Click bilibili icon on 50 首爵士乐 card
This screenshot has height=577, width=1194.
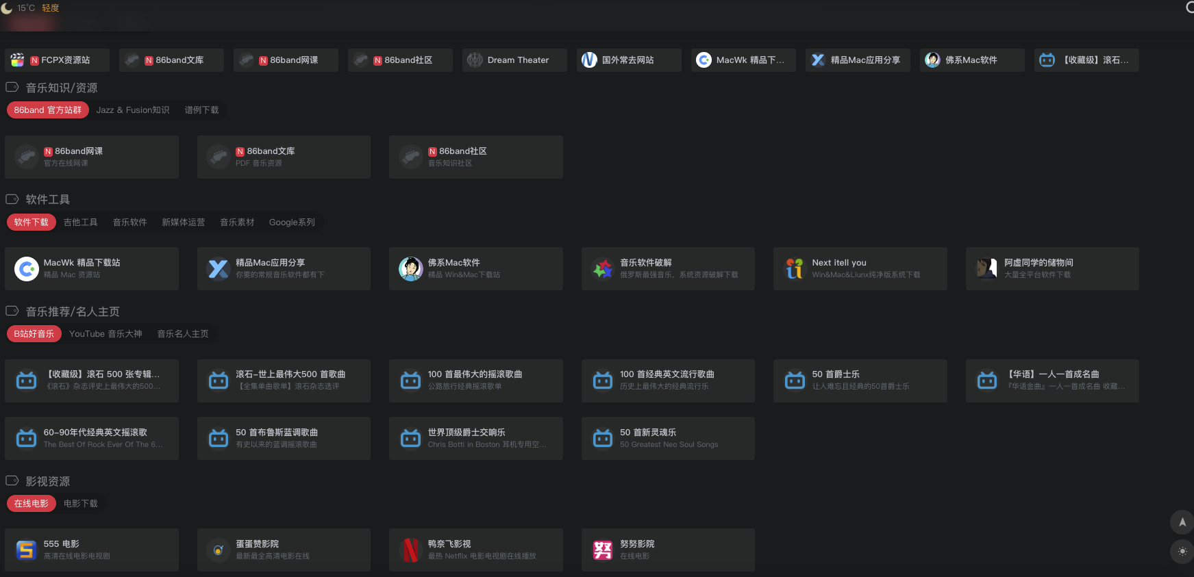[x=795, y=381]
